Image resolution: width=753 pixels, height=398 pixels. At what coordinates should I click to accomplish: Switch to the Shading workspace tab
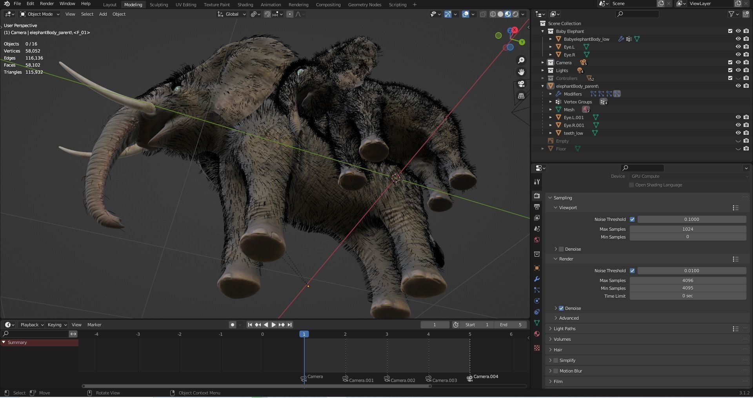pos(245,5)
